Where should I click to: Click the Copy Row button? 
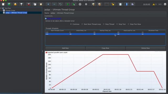(105, 48)
